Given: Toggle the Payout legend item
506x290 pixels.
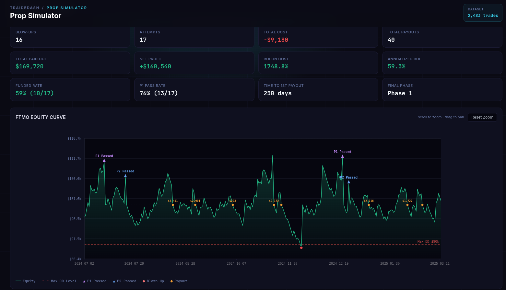Looking at the screenshot, I should [x=179, y=281].
